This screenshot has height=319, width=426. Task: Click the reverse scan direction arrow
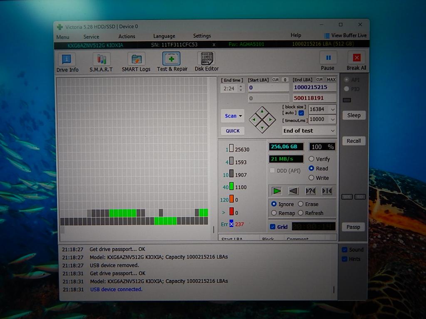294,191
